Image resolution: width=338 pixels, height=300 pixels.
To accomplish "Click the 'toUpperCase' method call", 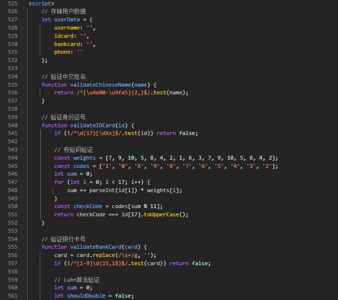I will pyautogui.click(x=161, y=215).
